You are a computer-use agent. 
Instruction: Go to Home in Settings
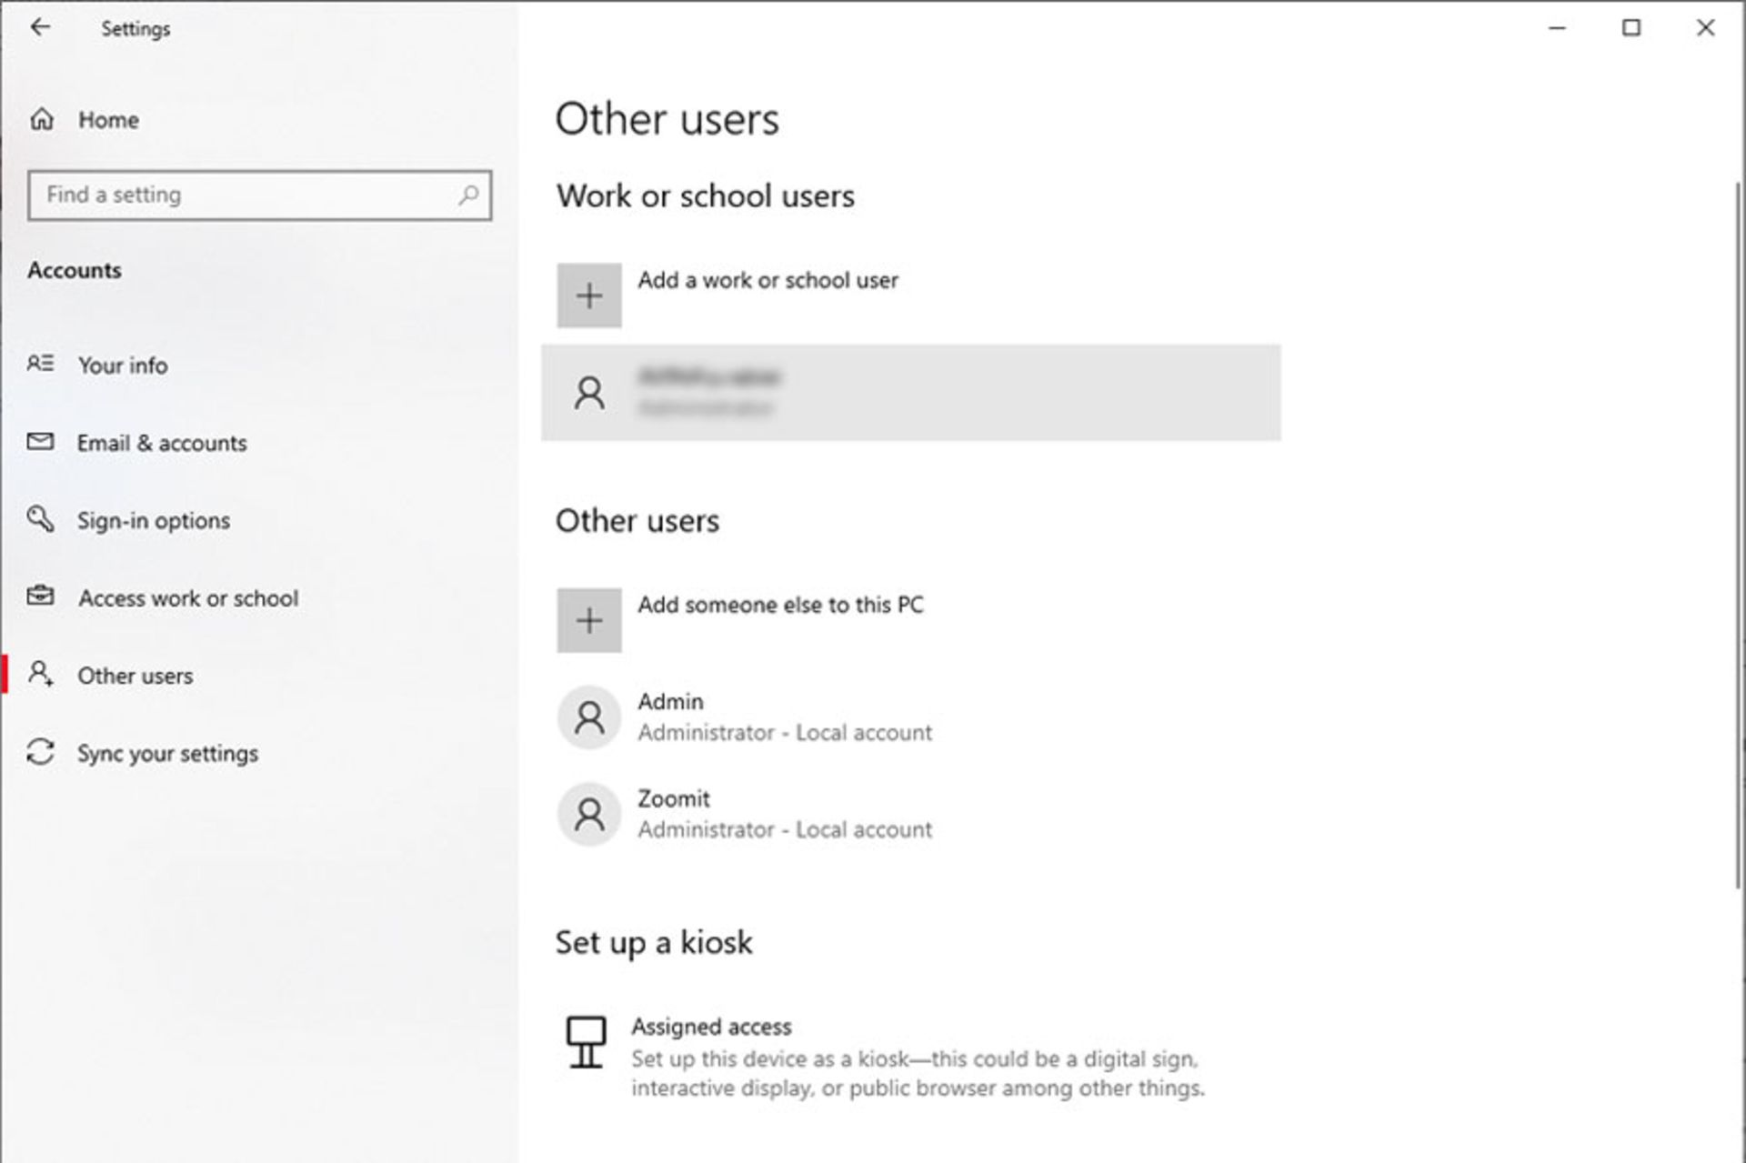(x=108, y=120)
